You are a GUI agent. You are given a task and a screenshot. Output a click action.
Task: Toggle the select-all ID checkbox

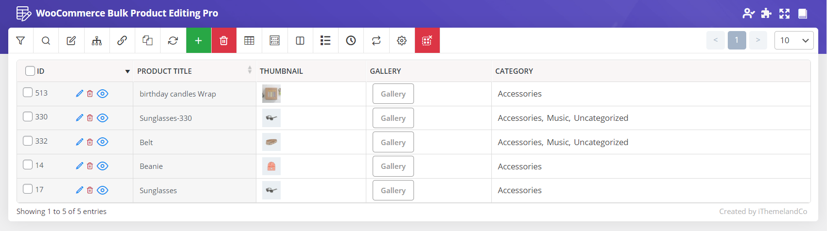[x=30, y=71]
